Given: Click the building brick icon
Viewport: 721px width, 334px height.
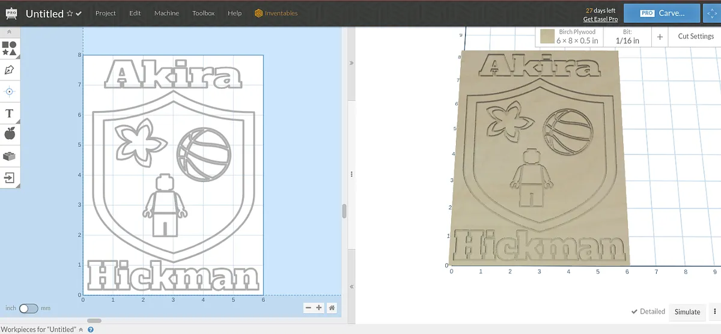Looking at the screenshot, I should tap(10, 156).
